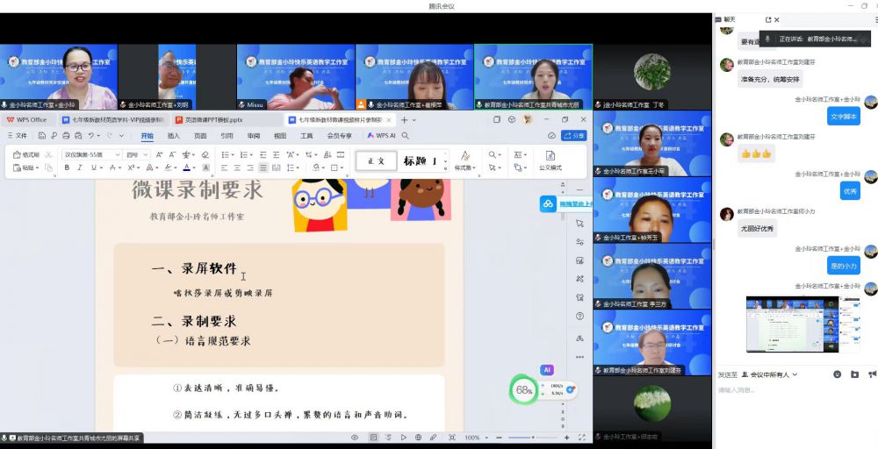Send an emoji using the chat smiley icon
This screenshot has height=449, width=878.
click(x=838, y=374)
